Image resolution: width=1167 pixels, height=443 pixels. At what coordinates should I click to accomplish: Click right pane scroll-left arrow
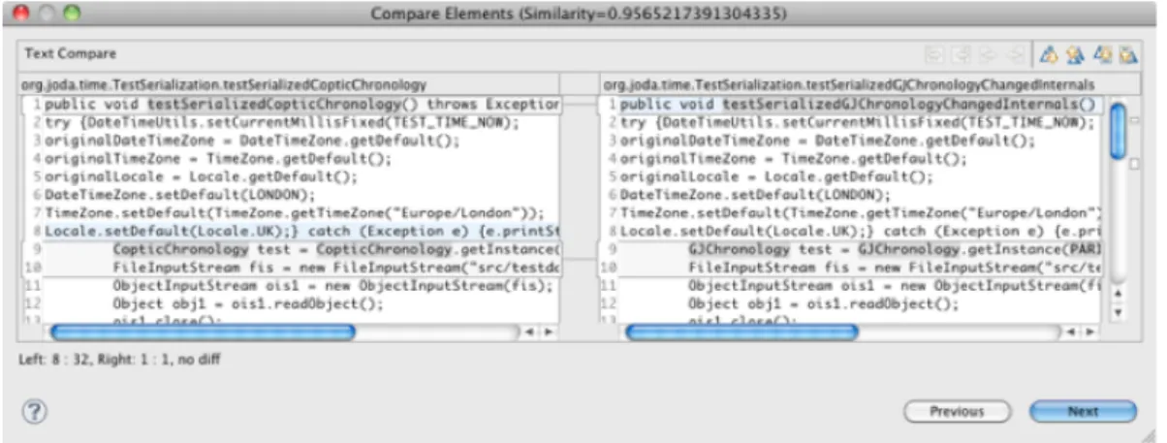tap(1073, 332)
